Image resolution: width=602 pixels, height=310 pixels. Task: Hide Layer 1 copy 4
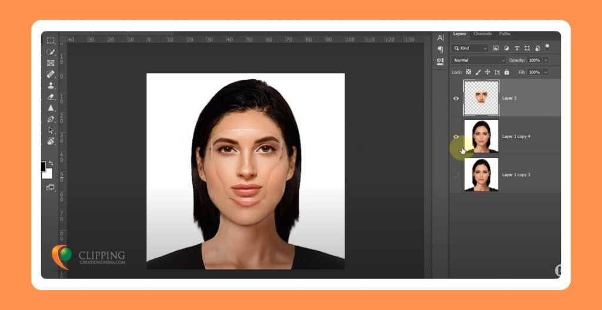pos(456,137)
